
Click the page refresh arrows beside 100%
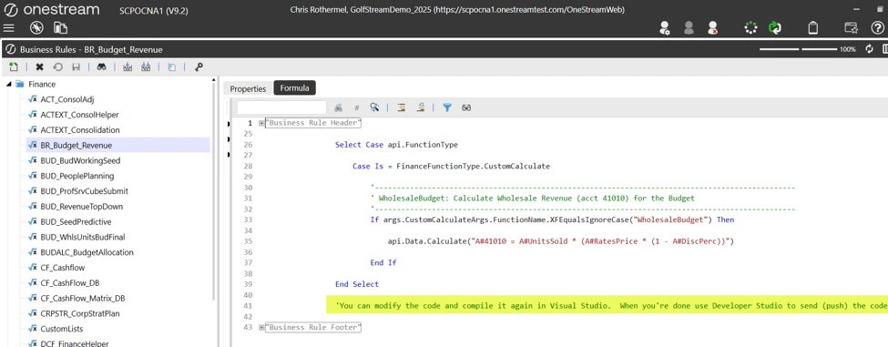[869, 49]
